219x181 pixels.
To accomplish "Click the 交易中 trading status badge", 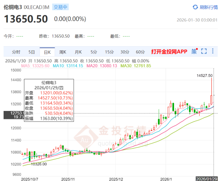I will tap(60, 7).
